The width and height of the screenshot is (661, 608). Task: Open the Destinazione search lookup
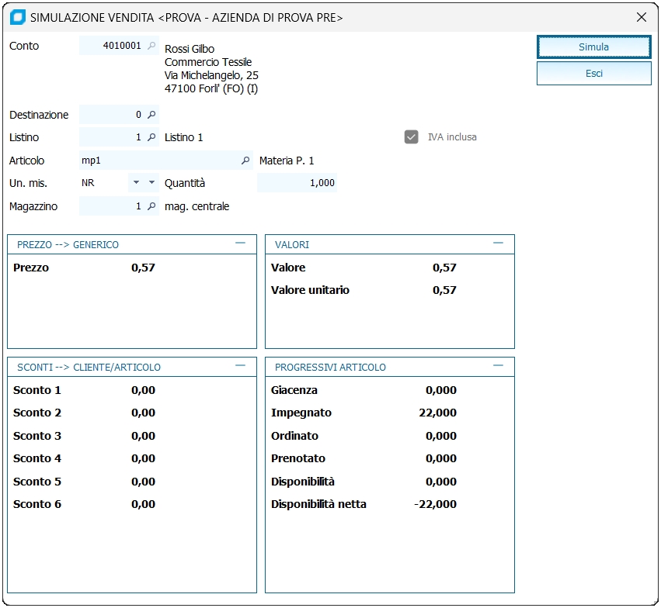pyautogui.click(x=151, y=115)
